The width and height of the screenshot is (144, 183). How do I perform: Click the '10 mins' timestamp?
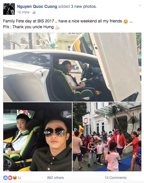(x=23, y=12)
